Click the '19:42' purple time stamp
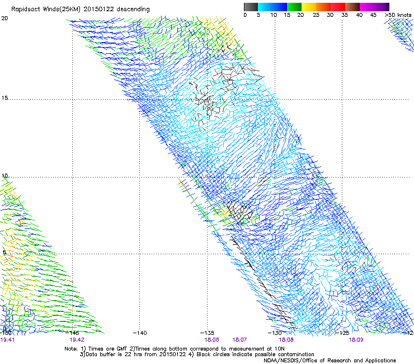Image resolution: width=414 pixels, height=364 pixels. (x=77, y=340)
